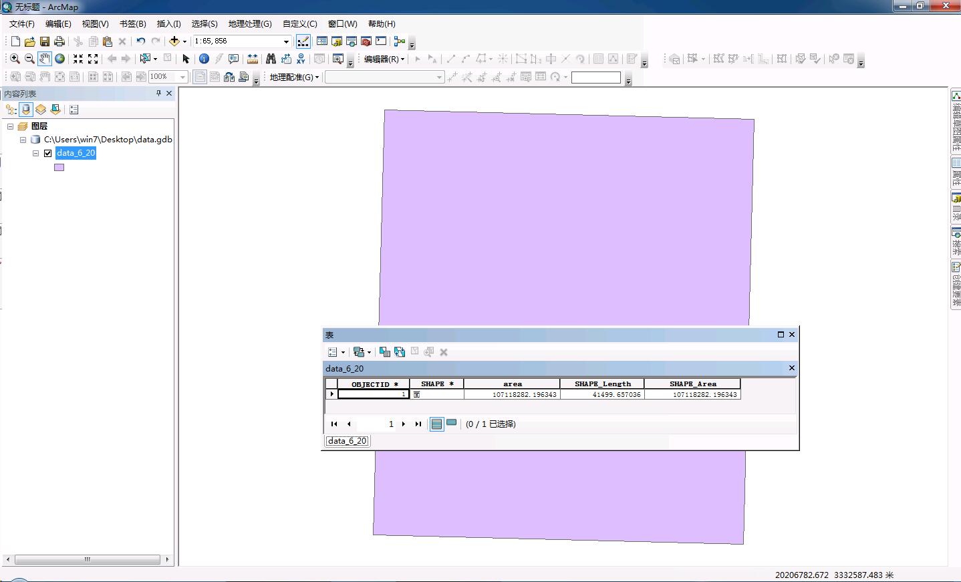The height and width of the screenshot is (582, 961).
Task: Select the data_6_20 layer name
Action: pyautogui.click(x=76, y=153)
